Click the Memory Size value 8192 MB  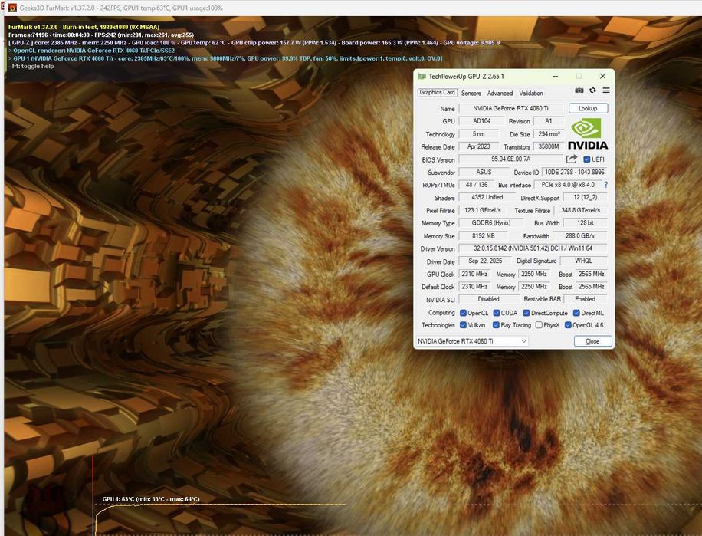[x=484, y=236]
